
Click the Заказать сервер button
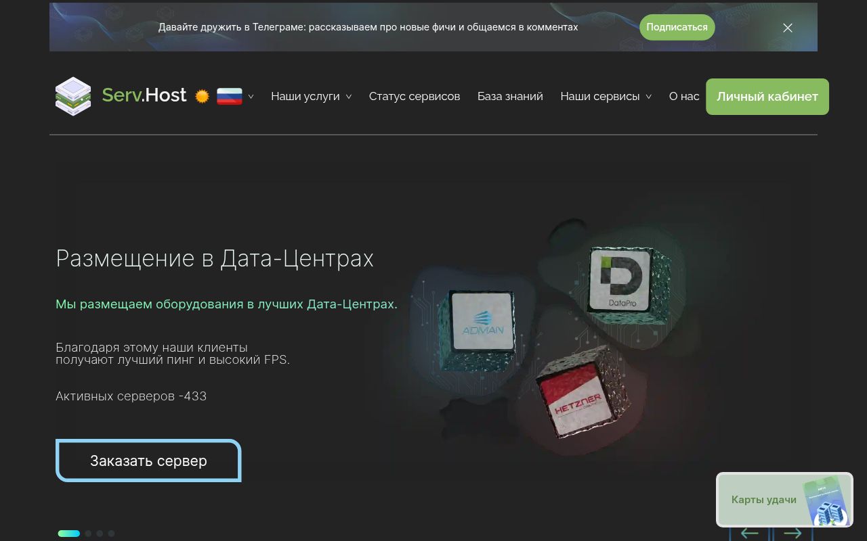[x=148, y=461]
